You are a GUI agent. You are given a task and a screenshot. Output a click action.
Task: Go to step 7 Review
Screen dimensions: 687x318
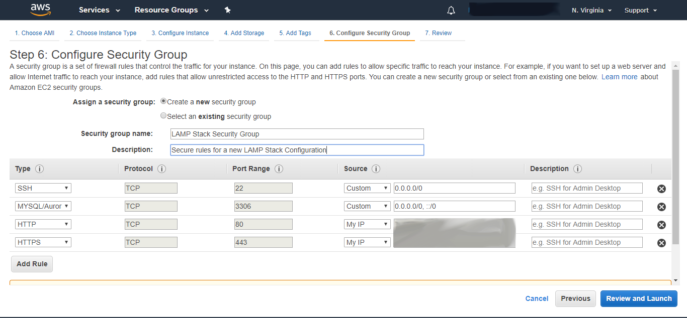pyautogui.click(x=438, y=33)
